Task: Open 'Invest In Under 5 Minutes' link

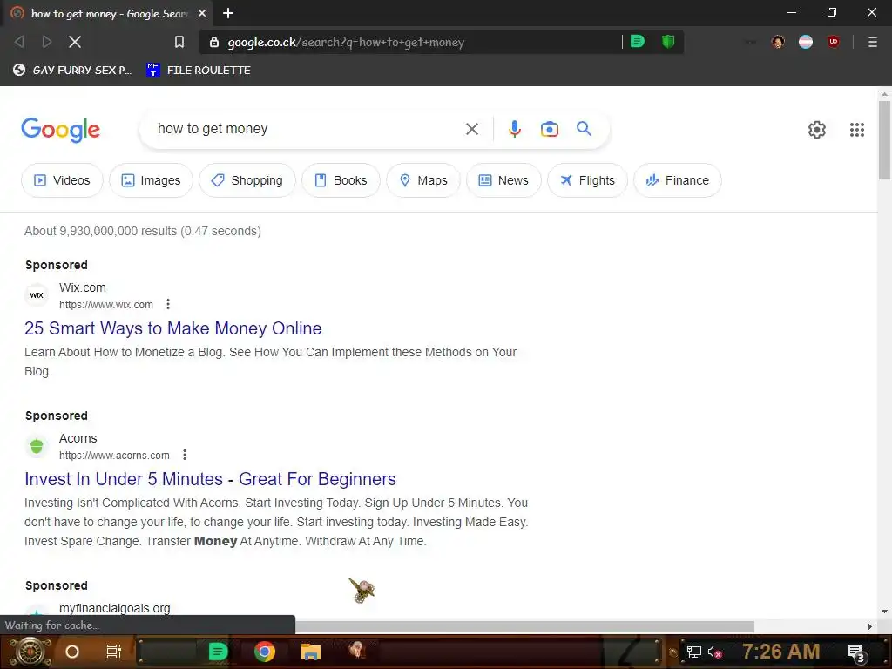Action: tap(210, 479)
